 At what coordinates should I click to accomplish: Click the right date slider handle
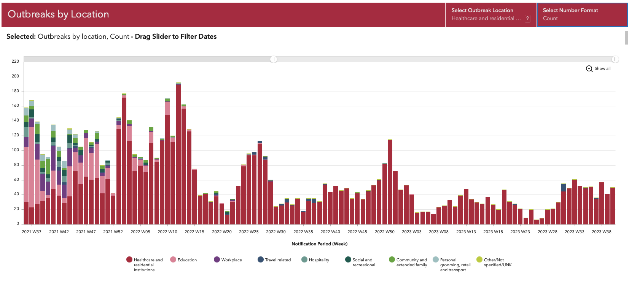pos(615,60)
